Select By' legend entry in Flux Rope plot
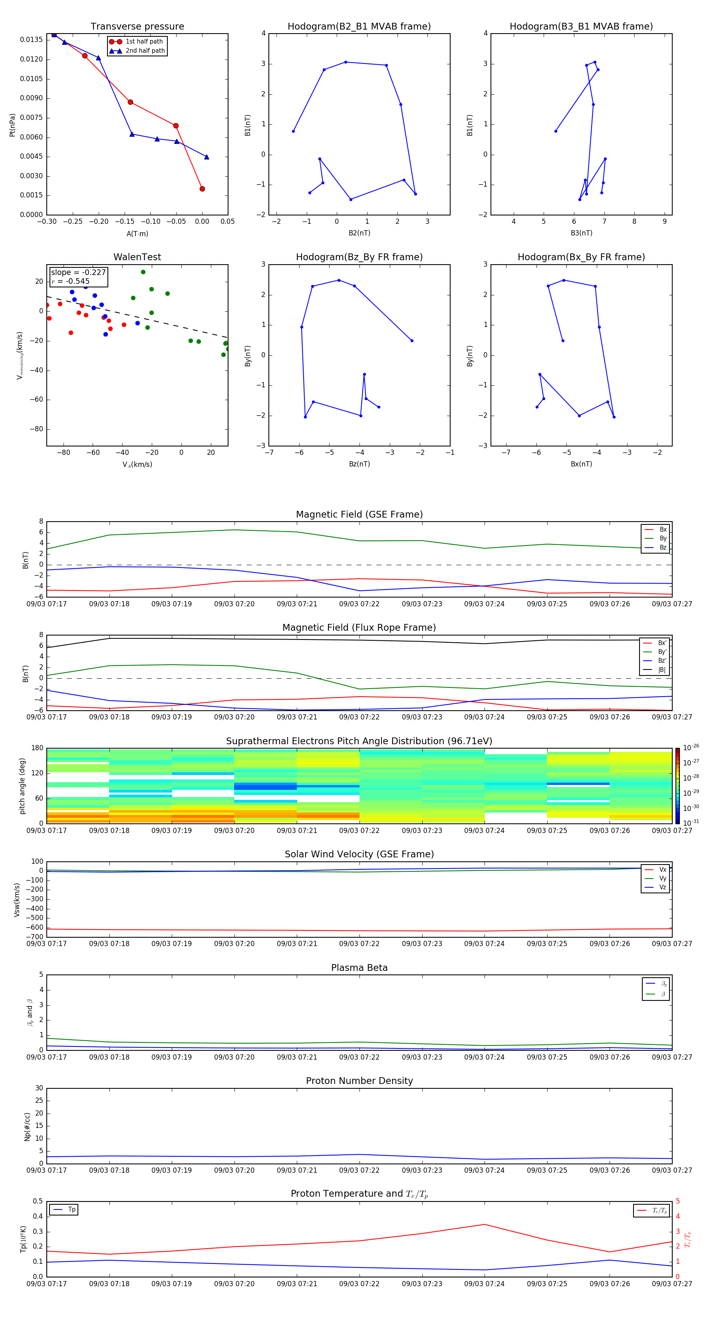 point(655,652)
